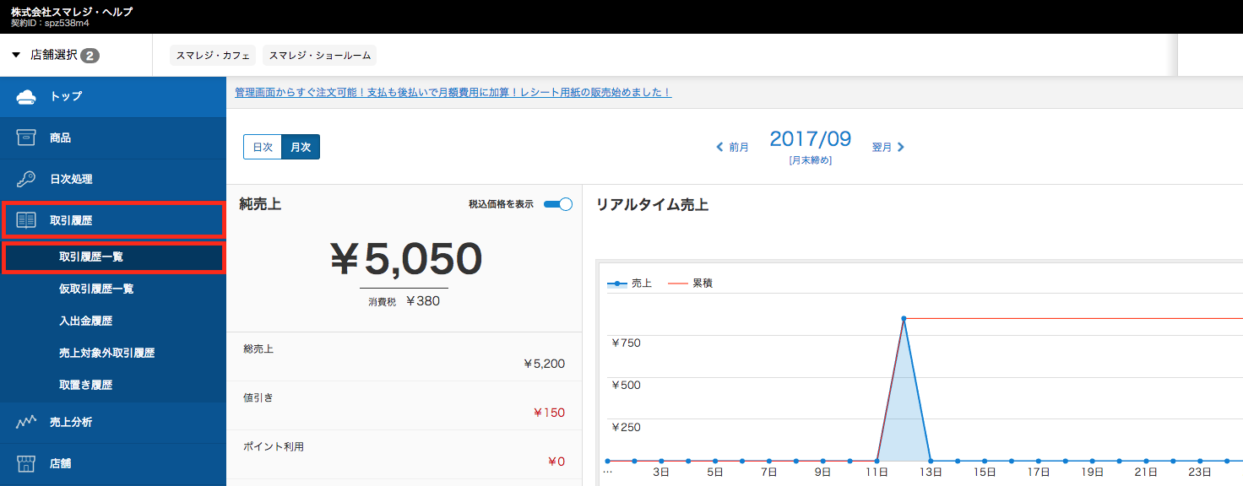Collapse the 取引履歴 menu section
Viewport: 1243px width, 486px height.
[x=113, y=220]
